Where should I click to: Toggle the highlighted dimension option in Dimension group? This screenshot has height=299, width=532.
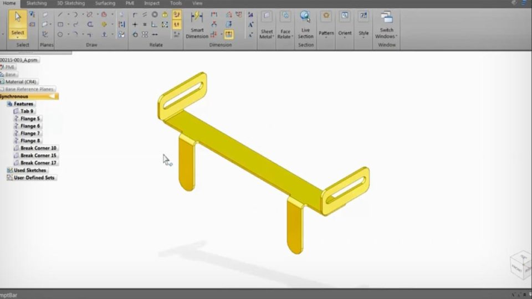[229, 34]
